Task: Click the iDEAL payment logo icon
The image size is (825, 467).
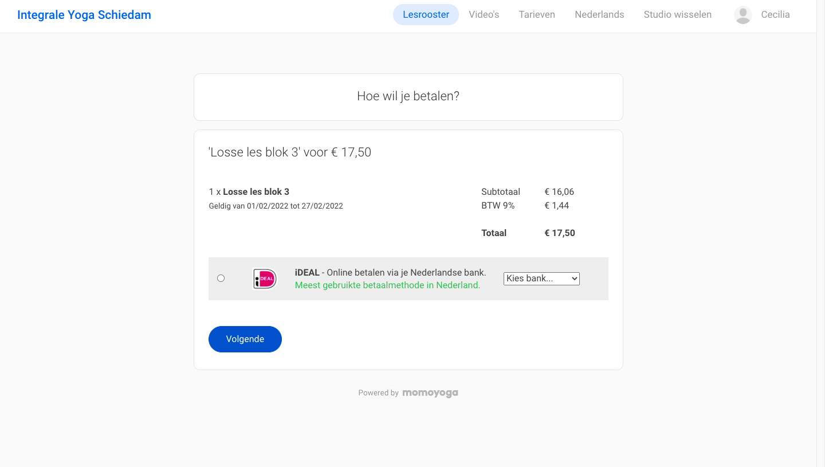Action: click(265, 279)
